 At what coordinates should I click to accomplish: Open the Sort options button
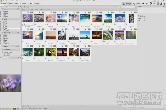pos(41,10)
